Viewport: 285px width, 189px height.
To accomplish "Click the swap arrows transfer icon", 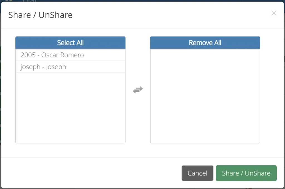I will click(x=138, y=90).
